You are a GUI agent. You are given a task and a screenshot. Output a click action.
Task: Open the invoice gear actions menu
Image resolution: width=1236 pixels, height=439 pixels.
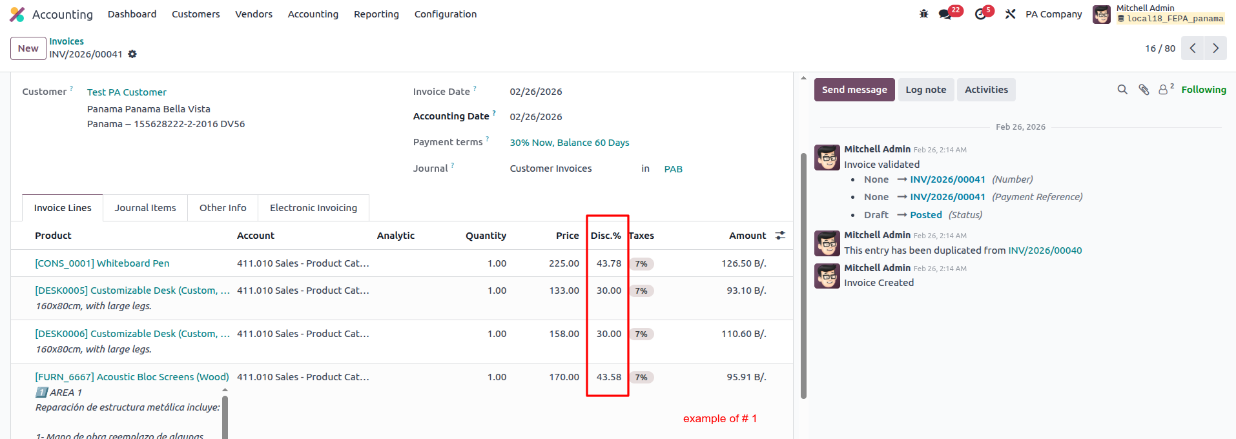[132, 54]
